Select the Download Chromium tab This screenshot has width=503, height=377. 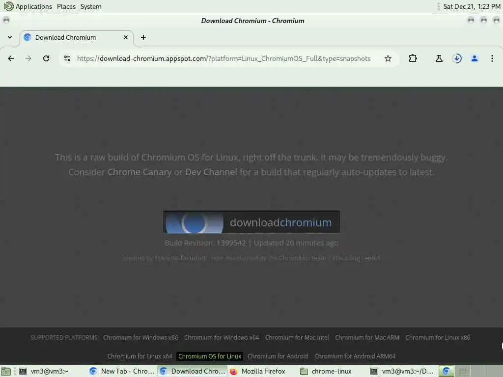click(77, 37)
